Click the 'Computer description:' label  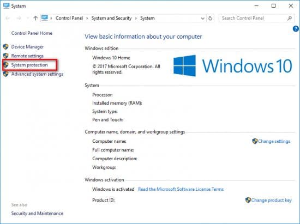115,159
